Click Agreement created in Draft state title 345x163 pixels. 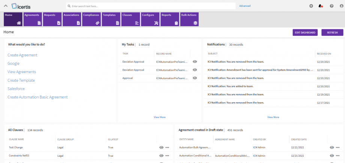(x=201, y=130)
